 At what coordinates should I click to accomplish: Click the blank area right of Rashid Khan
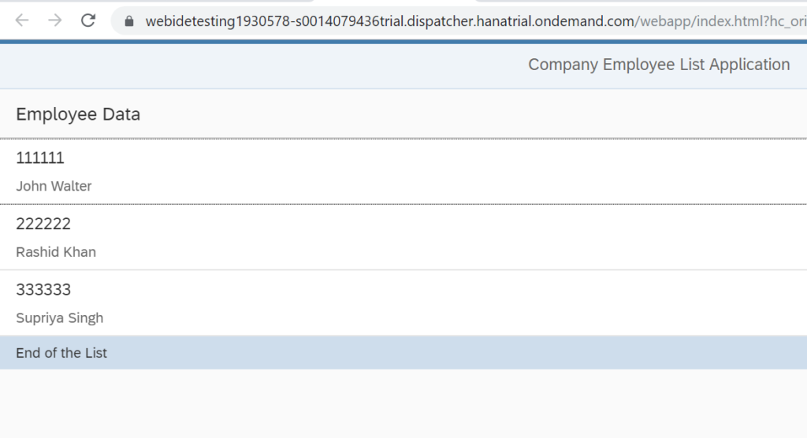click(453, 251)
